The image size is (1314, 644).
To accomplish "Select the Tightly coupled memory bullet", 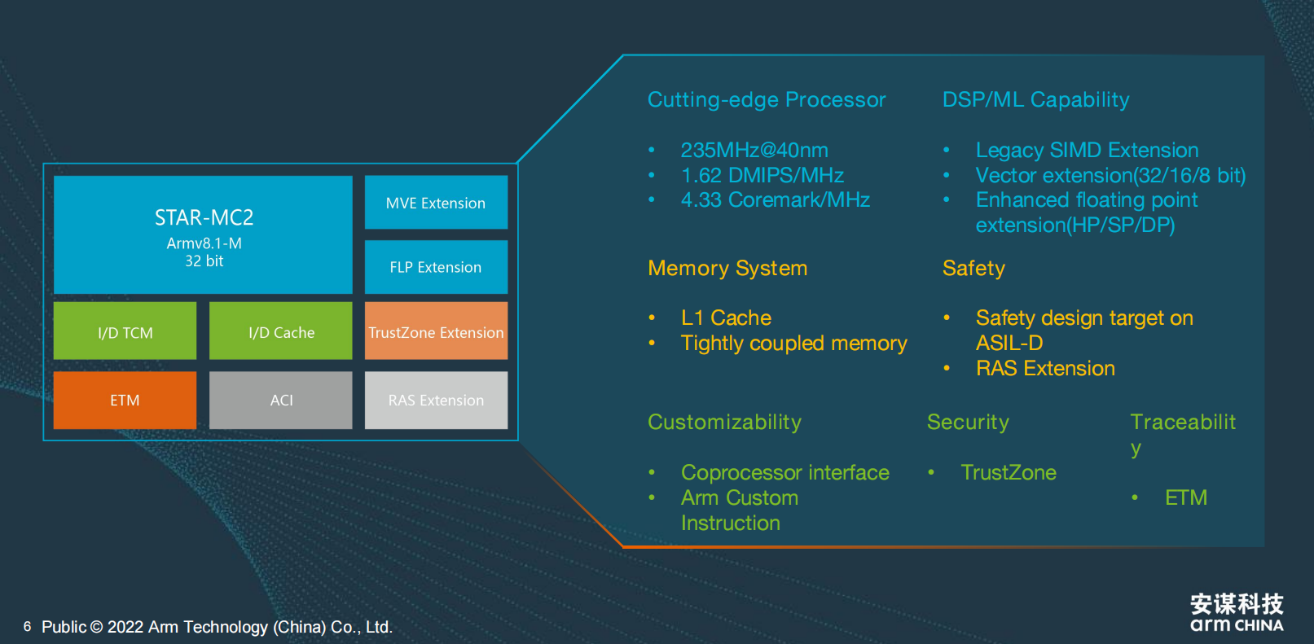I will click(793, 343).
